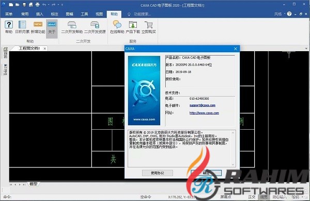Viewport: 310px width, 201px height.
Task: Go to the last layout sheet arrow
Action: coord(24,184)
